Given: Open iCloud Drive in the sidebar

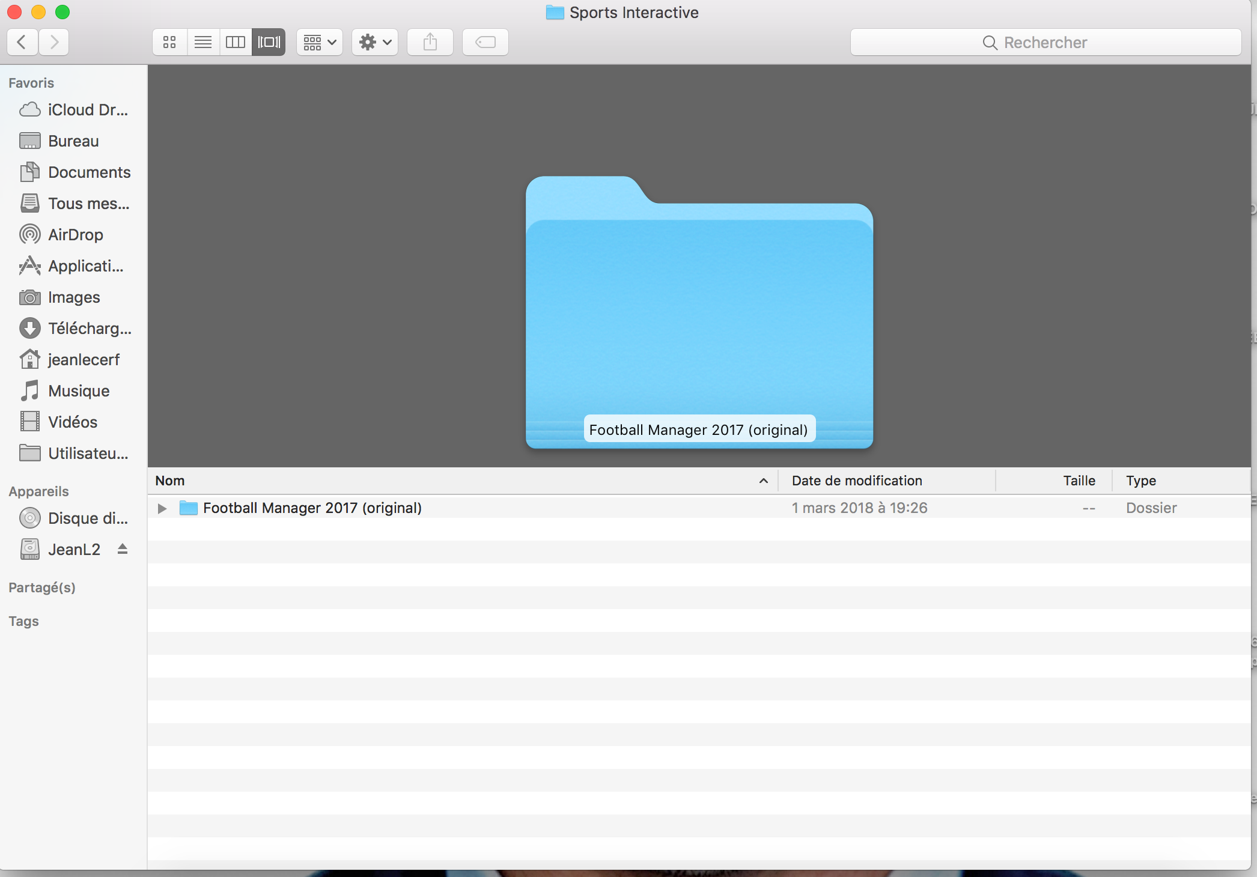Looking at the screenshot, I should click(x=73, y=110).
